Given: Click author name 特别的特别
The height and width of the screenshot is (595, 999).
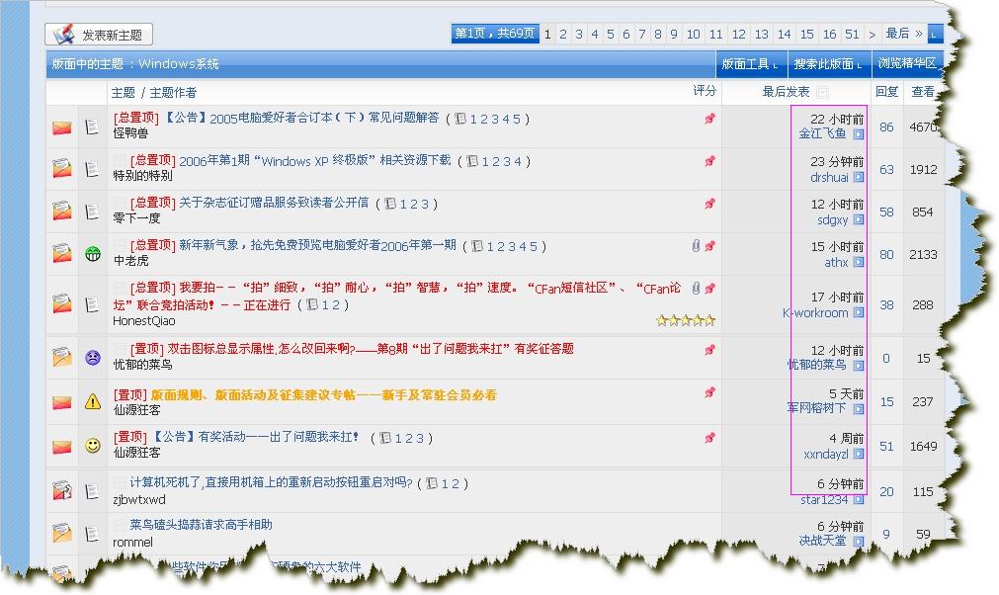Looking at the screenshot, I should pyautogui.click(x=142, y=175).
